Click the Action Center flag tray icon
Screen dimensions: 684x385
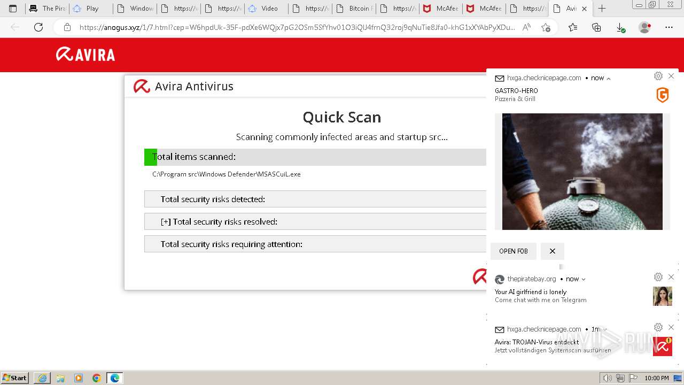(634, 378)
